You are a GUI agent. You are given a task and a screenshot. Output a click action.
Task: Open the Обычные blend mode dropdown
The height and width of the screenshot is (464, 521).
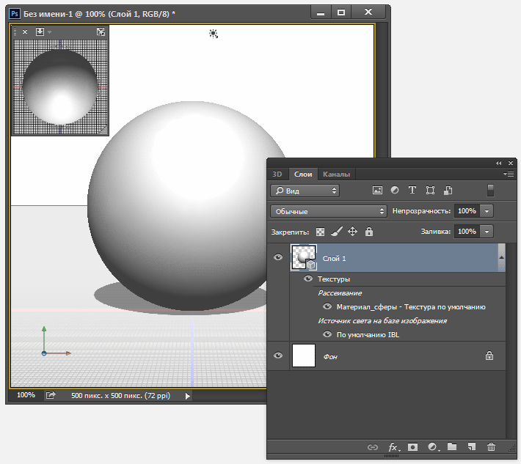328,211
